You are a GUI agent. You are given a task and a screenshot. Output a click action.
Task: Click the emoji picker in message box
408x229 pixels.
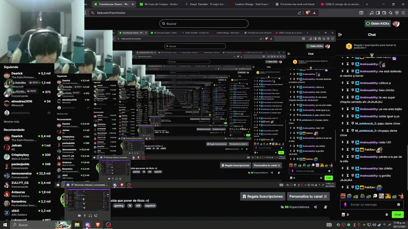pyautogui.click(x=398, y=205)
